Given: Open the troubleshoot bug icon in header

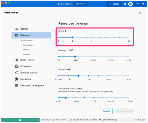Looking at the screenshot, I should (125, 4).
